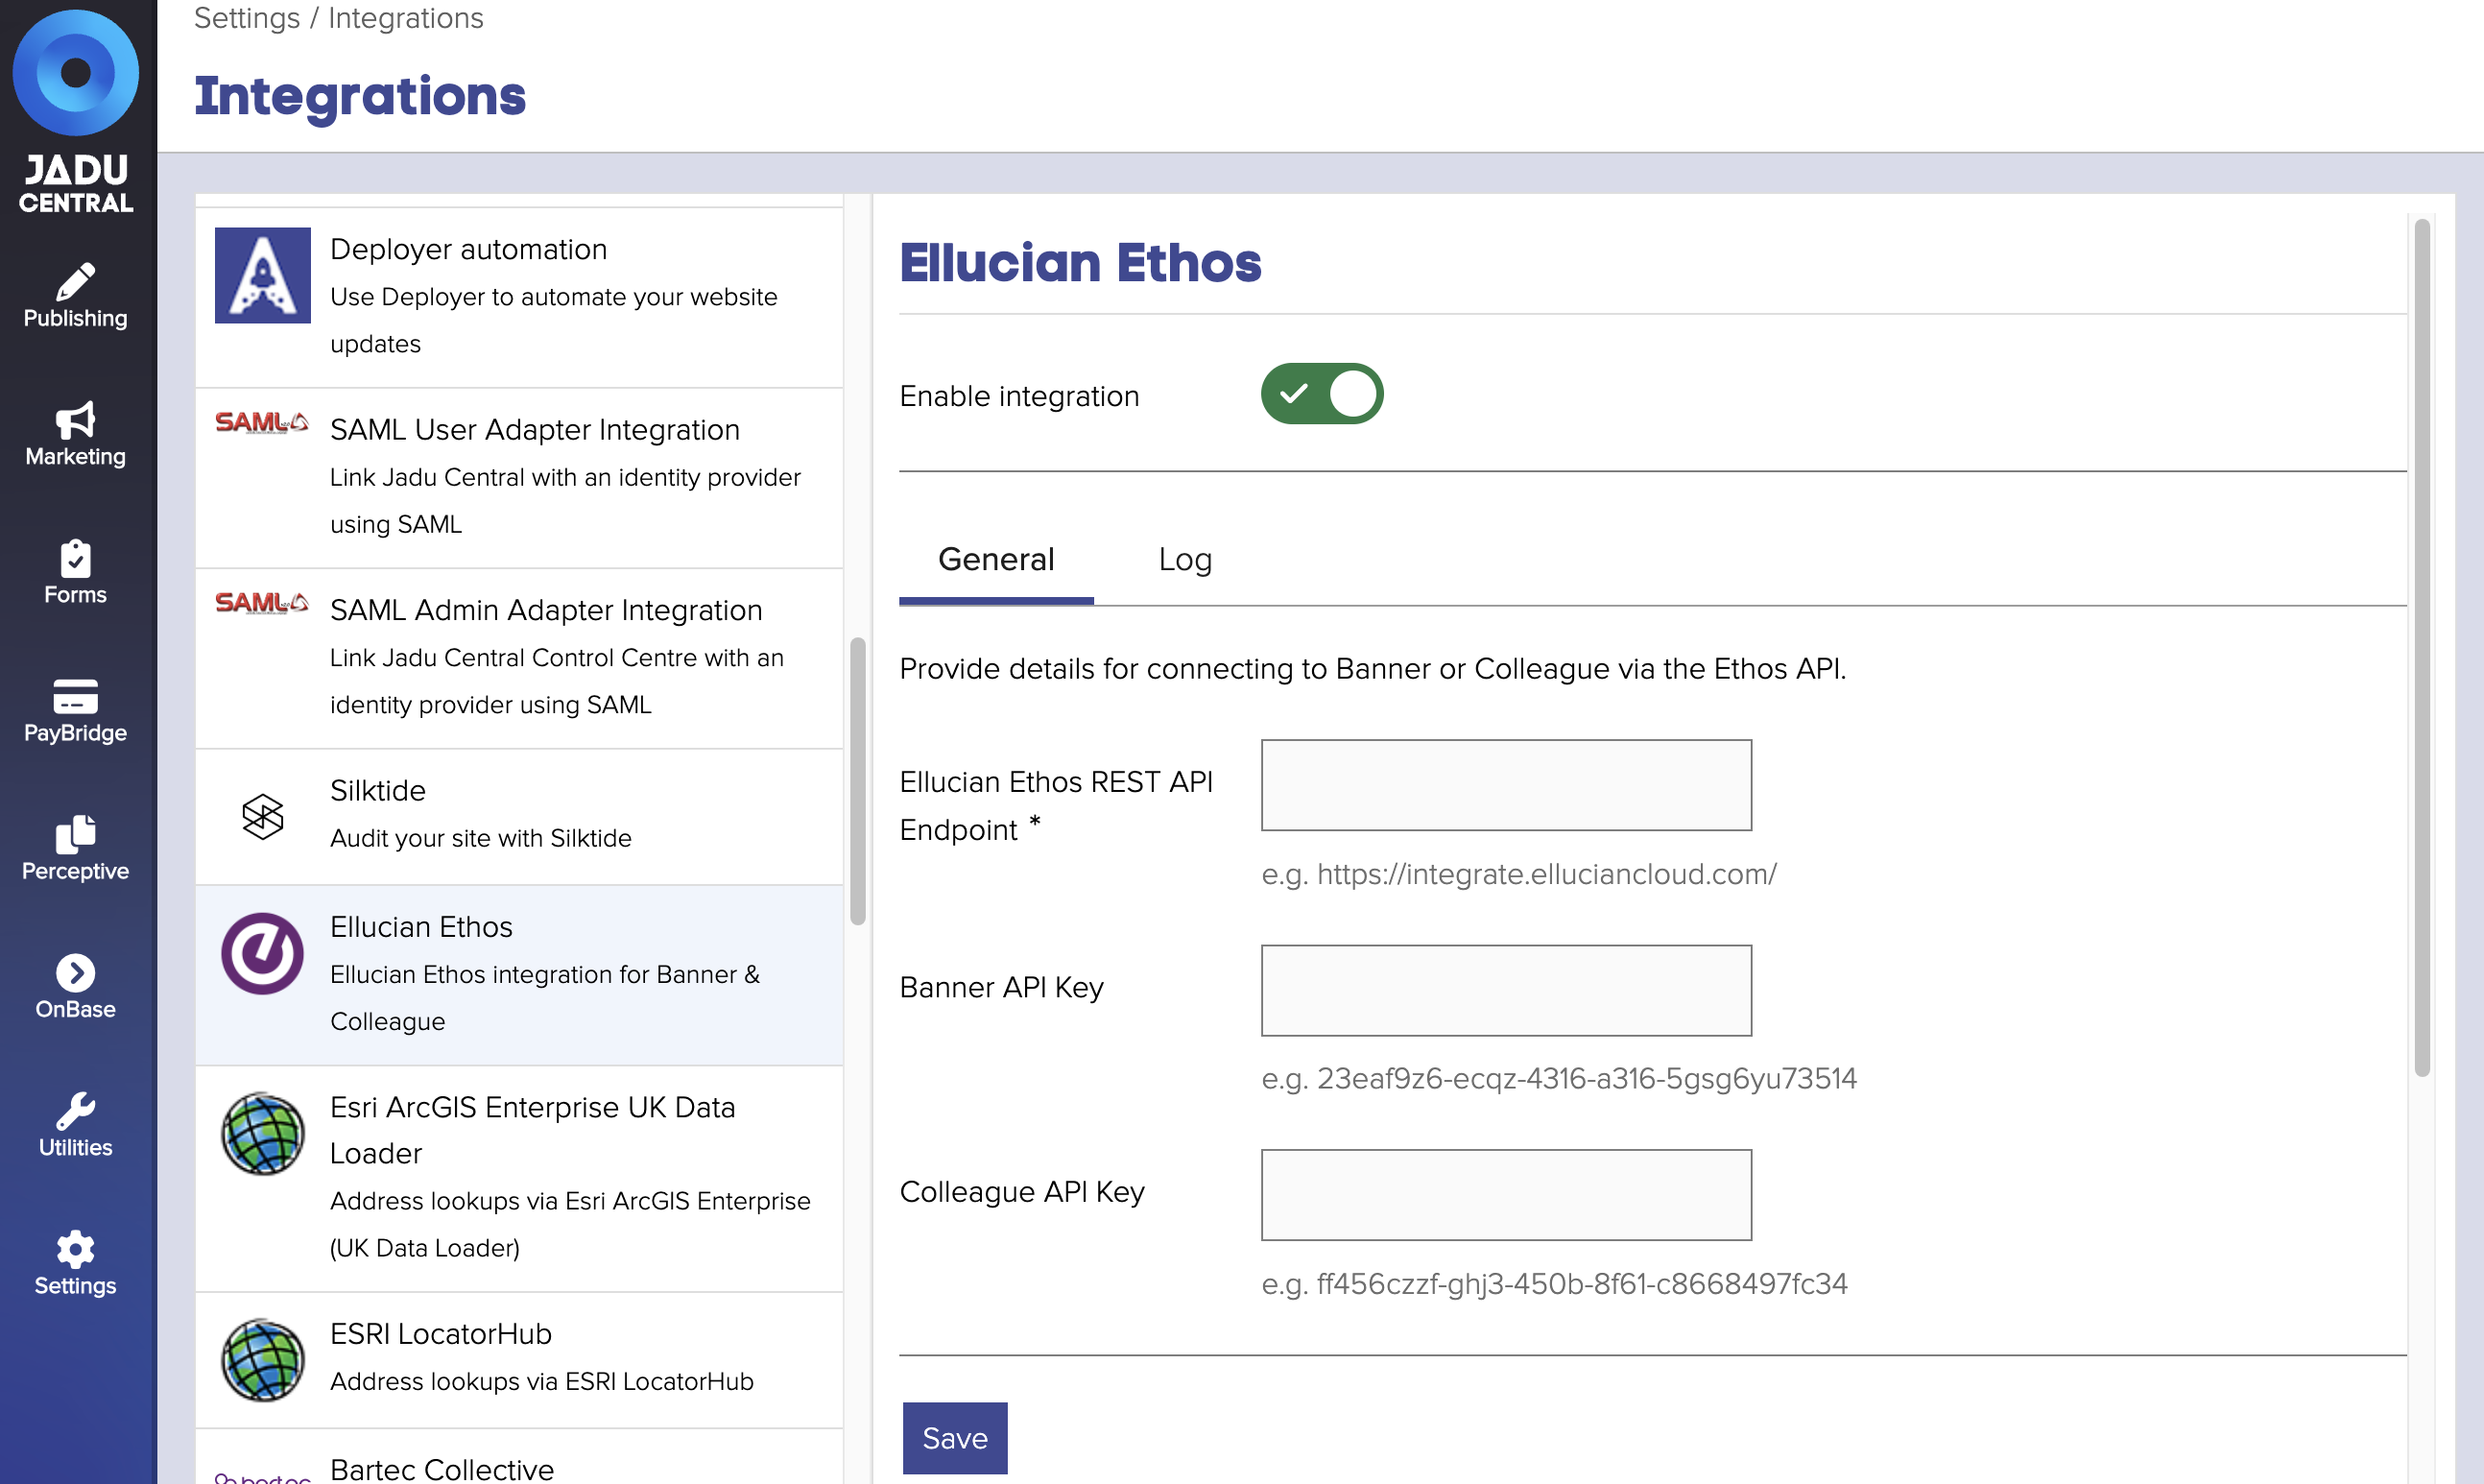Select SAML User Adapter Integration title
Viewport: 2484px width, 1484px height.
[x=535, y=430]
